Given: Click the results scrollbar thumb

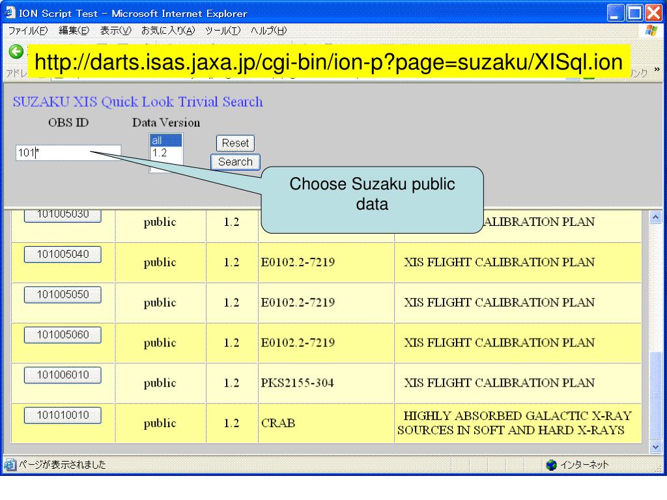Looking at the screenshot, I should (x=655, y=396).
